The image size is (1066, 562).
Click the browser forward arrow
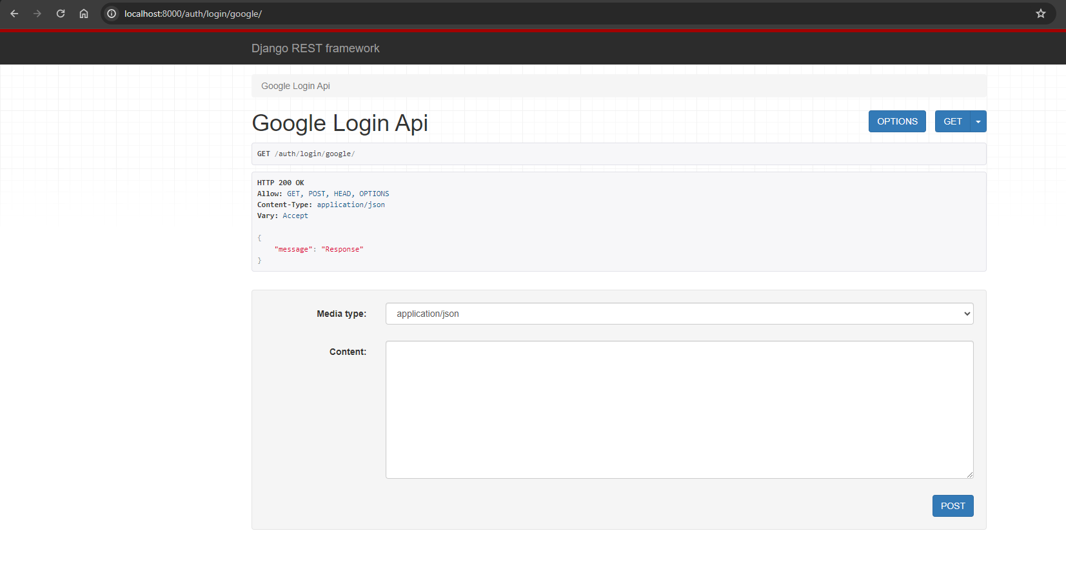pos(37,14)
